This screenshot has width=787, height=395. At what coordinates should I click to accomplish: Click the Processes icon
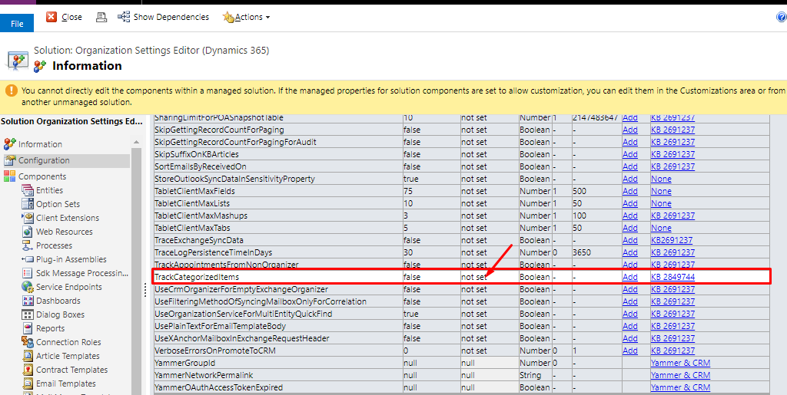pyautogui.click(x=28, y=245)
